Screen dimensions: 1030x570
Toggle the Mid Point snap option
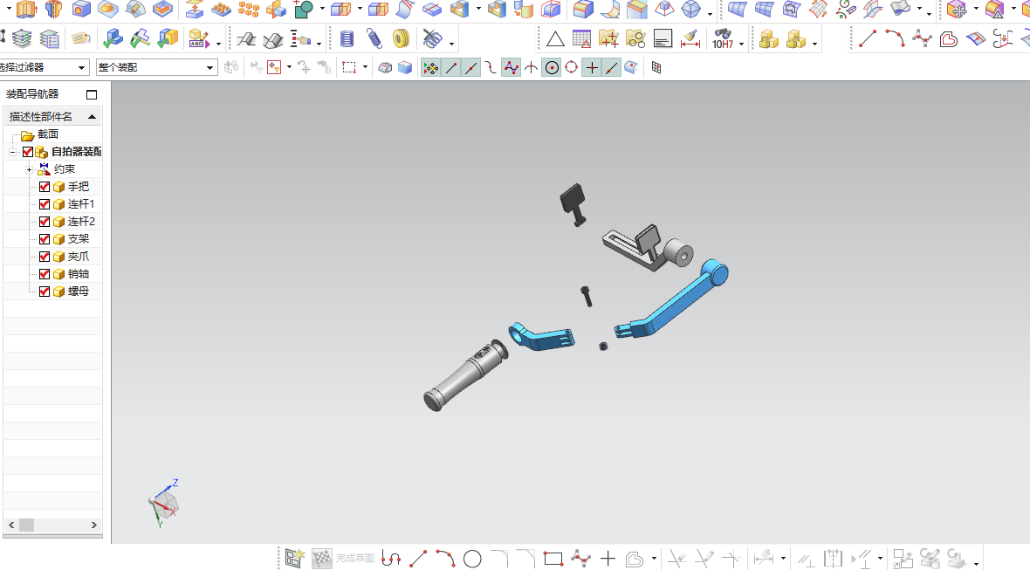[471, 67]
